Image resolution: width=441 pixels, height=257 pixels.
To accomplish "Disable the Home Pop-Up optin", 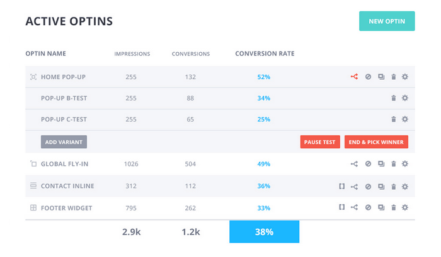I will click(368, 77).
